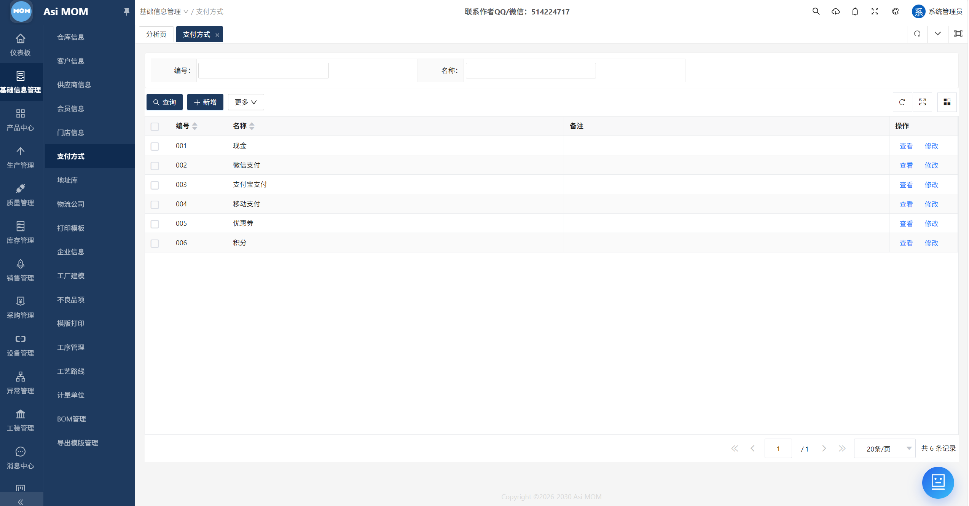Open the floating assistant chat button
969x506 pixels.
(938, 482)
